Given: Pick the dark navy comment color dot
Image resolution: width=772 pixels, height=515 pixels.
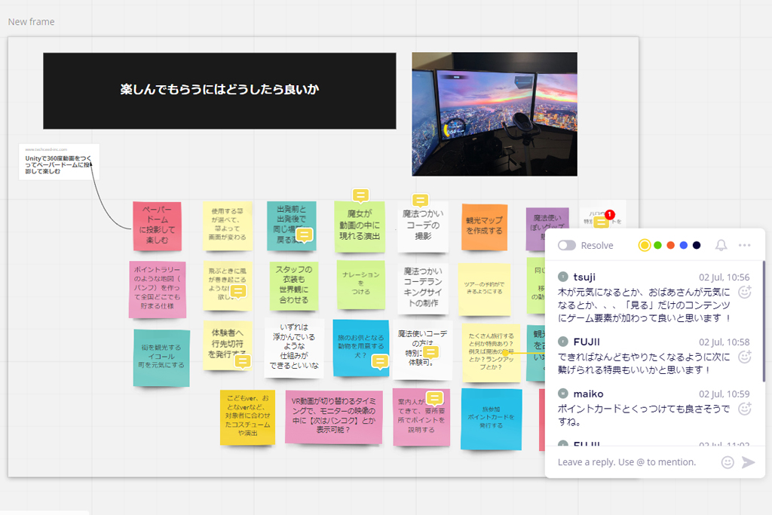Looking at the screenshot, I should pos(697,245).
